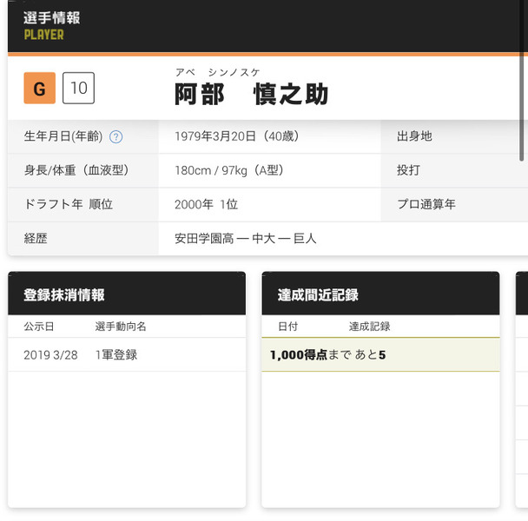The width and height of the screenshot is (528, 521).
Task: Click the 日付 column header
Action: click(288, 326)
